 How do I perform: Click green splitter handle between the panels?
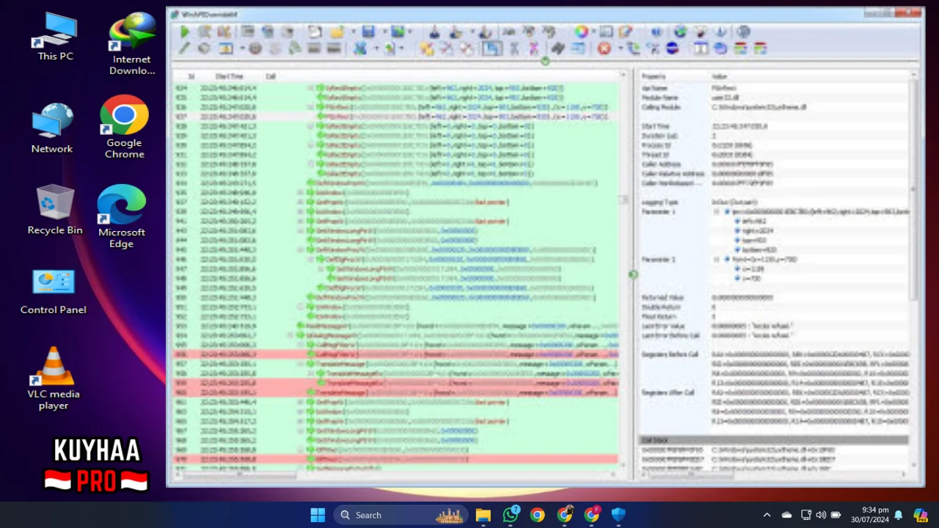click(633, 274)
